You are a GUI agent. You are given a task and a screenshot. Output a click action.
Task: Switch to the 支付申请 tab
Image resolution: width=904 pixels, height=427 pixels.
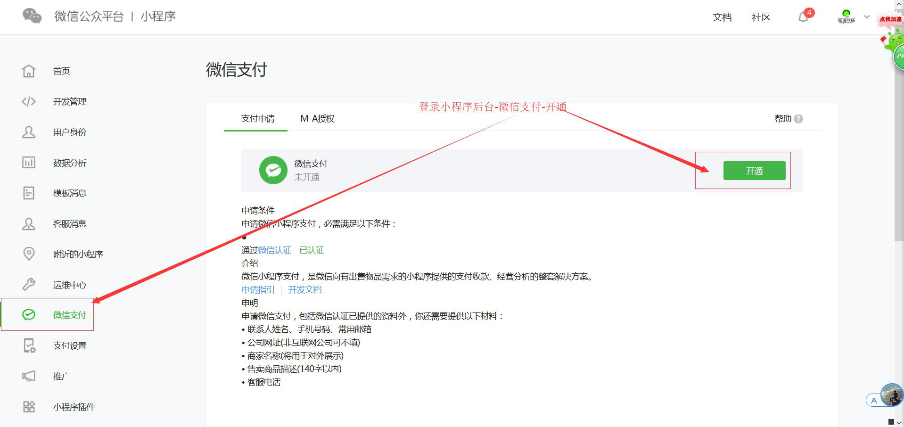[x=258, y=119]
